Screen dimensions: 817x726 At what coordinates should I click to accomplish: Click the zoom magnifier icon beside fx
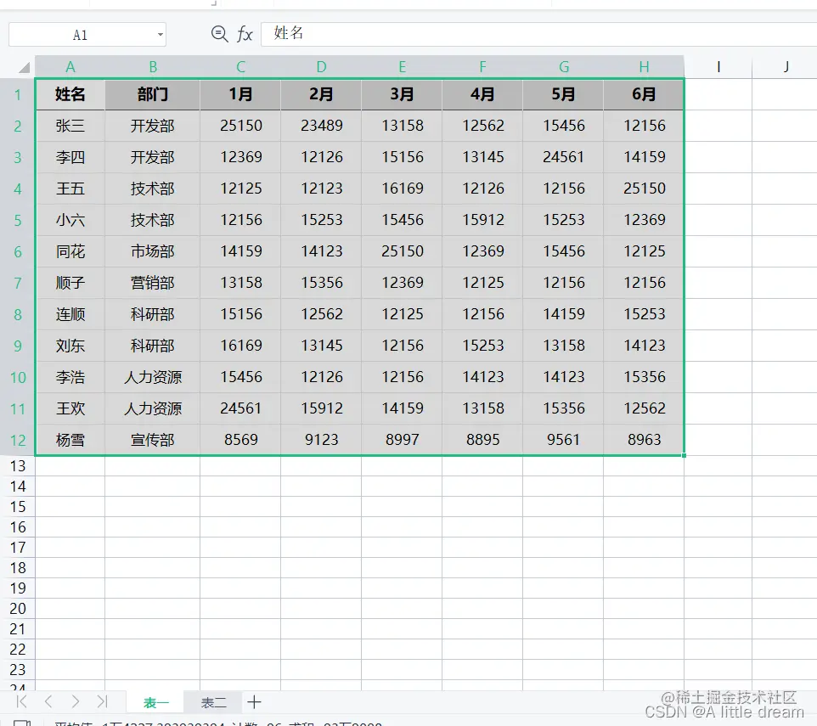coord(219,34)
